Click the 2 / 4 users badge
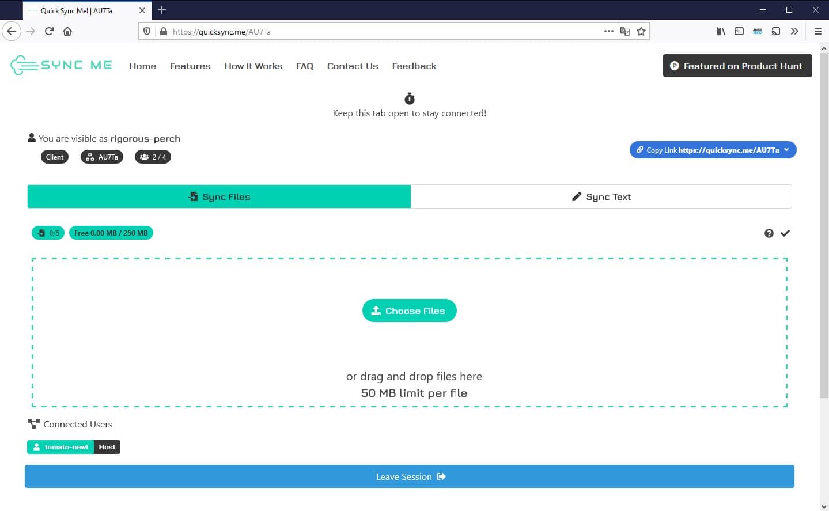 tap(153, 157)
